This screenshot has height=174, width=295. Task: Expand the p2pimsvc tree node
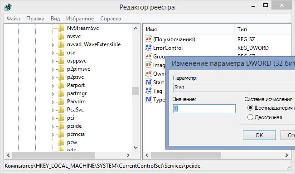pyautogui.click(x=53, y=69)
